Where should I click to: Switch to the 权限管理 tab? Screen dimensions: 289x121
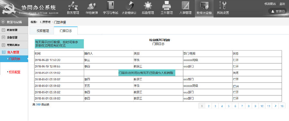(x=43, y=31)
